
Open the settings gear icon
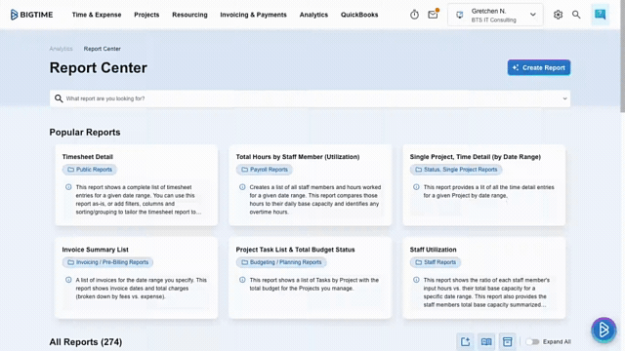click(x=558, y=15)
